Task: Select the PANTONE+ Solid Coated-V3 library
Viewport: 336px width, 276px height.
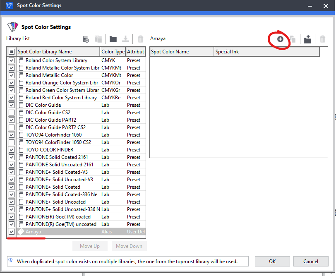Action: pyautogui.click(x=57, y=172)
